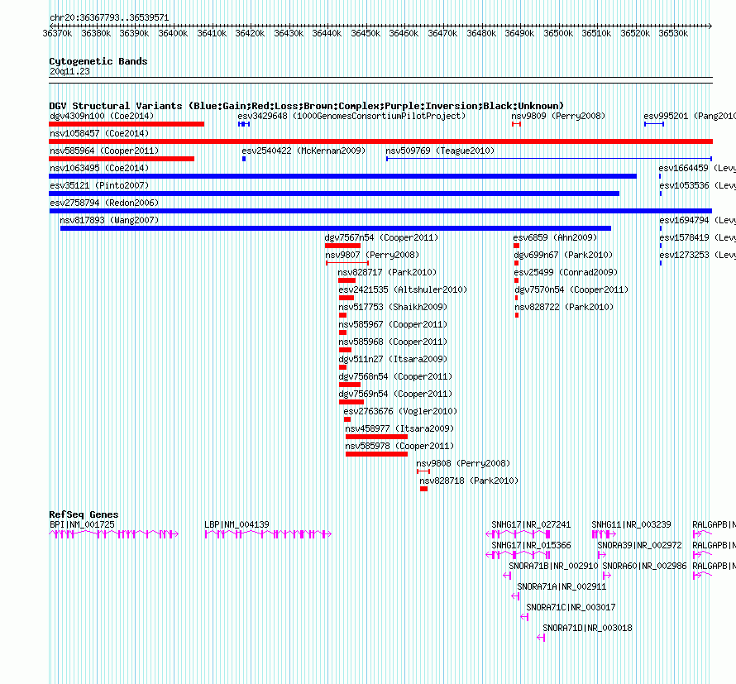Click the blue esv2758794 gain bar
736x684 pixels.
pyautogui.click(x=380, y=211)
